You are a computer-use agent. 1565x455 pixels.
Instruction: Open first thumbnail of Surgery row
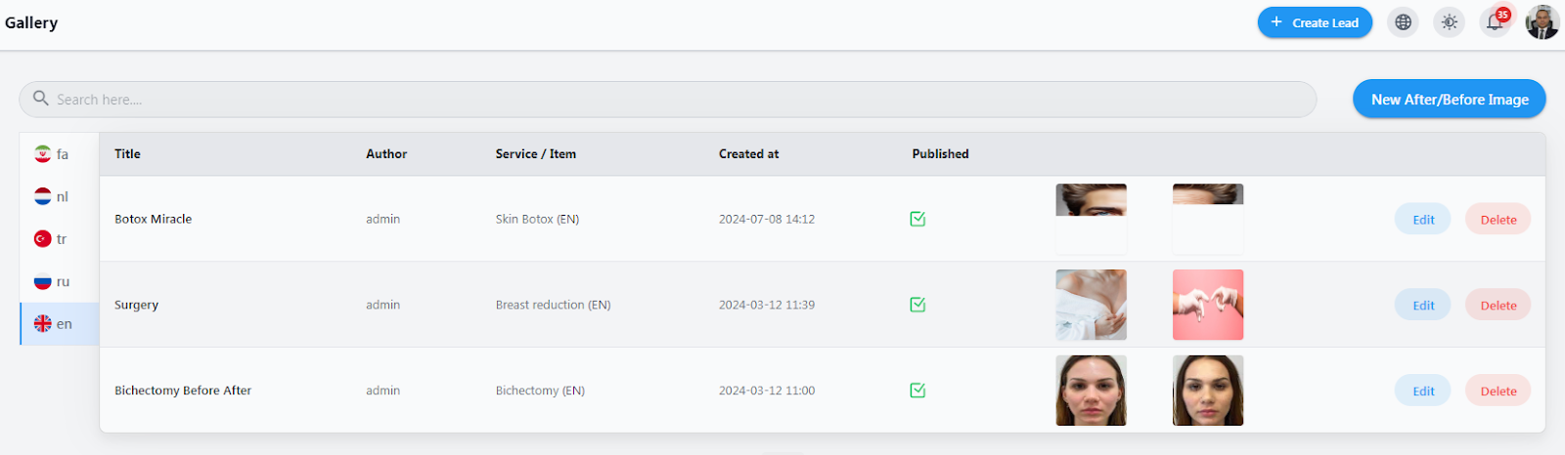pos(1092,305)
